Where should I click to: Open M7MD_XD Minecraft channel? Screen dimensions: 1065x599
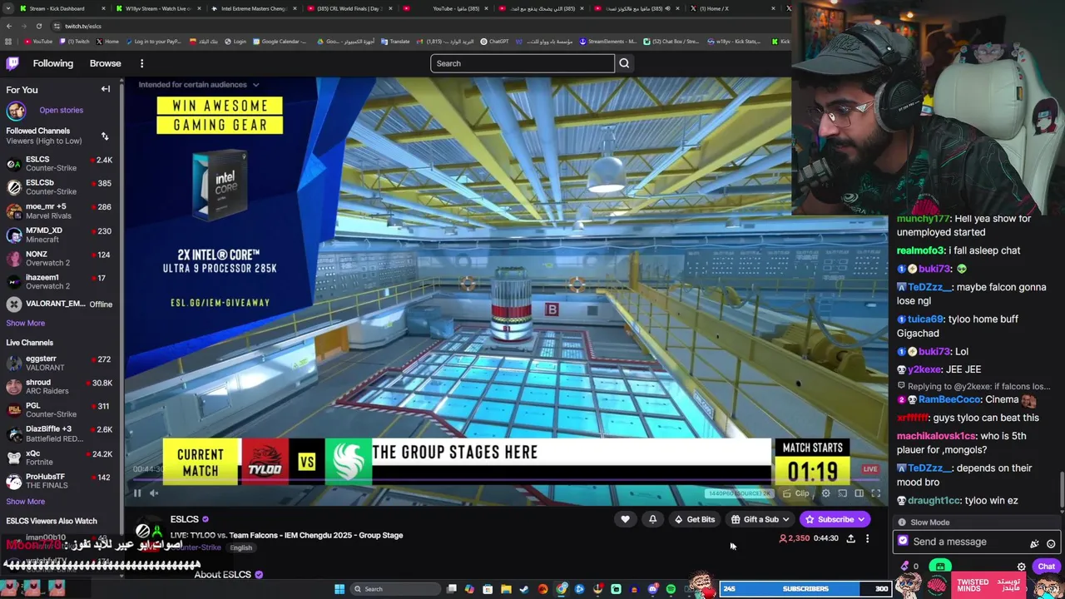click(x=60, y=235)
